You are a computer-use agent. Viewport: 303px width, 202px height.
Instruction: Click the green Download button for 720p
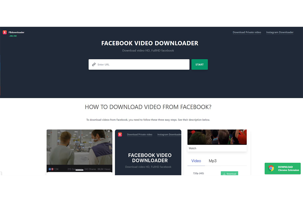tap(230, 173)
